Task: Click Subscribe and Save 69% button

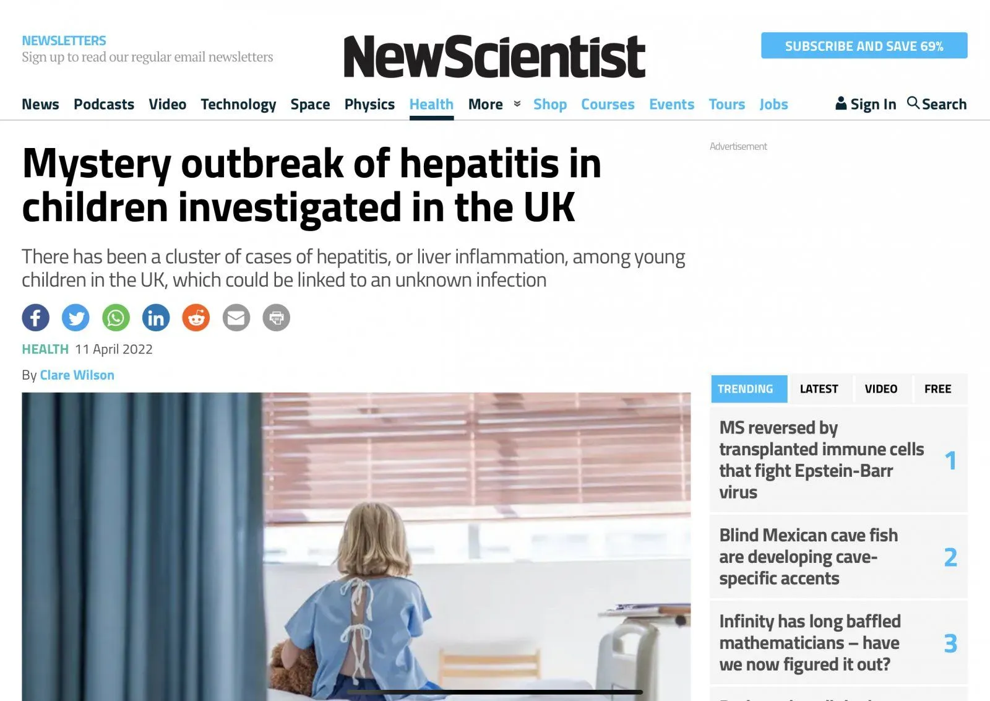Action: (864, 46)
